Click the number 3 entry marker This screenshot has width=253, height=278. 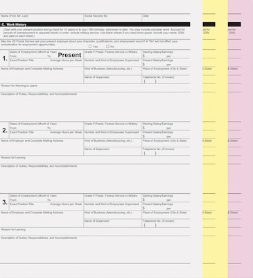(5, 202)
